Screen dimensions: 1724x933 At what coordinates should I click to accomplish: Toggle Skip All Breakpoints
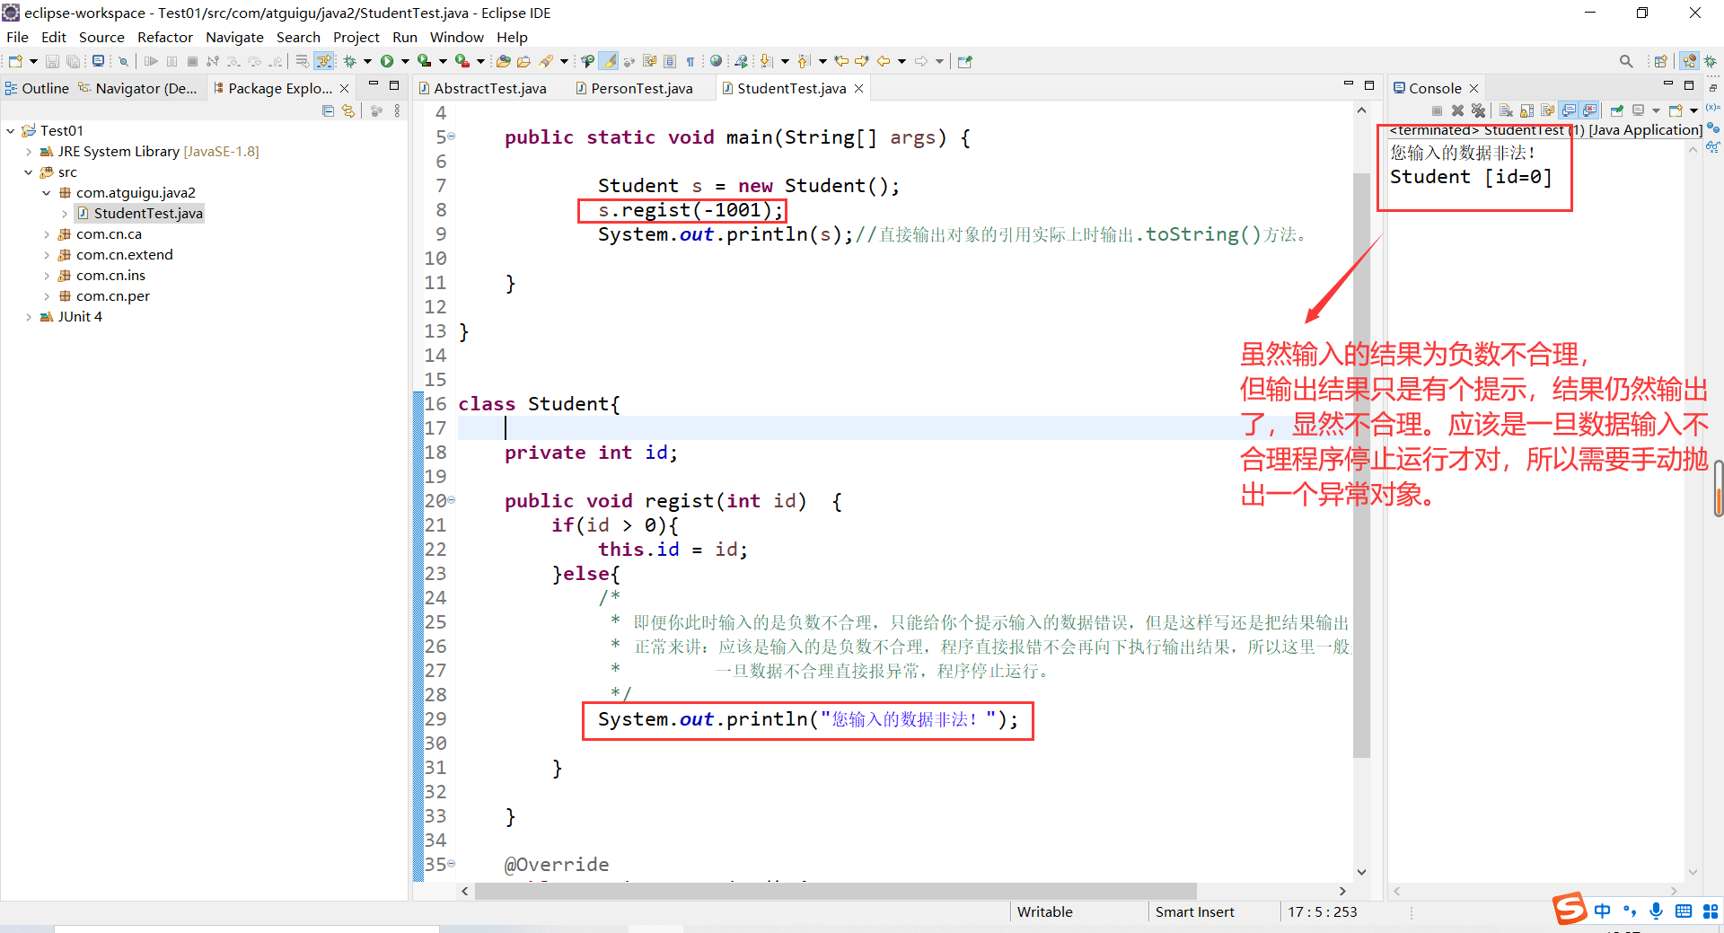(123, 61)
